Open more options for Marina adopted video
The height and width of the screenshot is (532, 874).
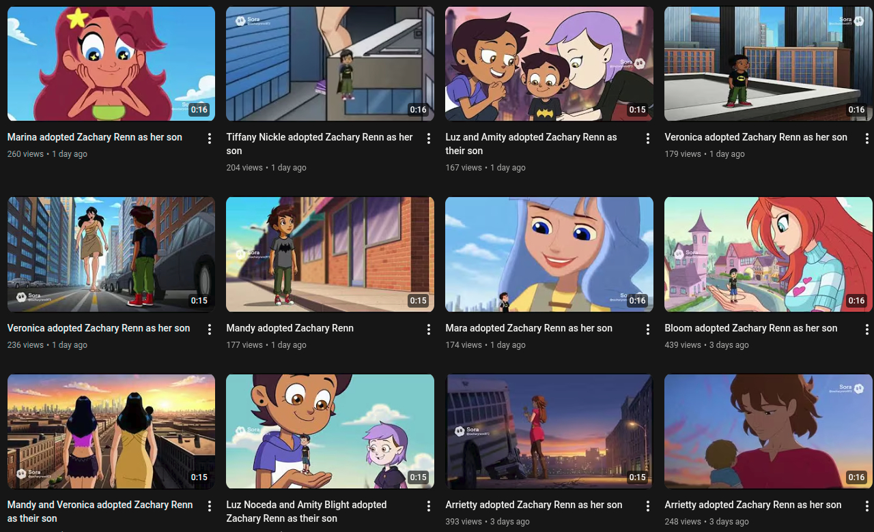pos(210,138)
